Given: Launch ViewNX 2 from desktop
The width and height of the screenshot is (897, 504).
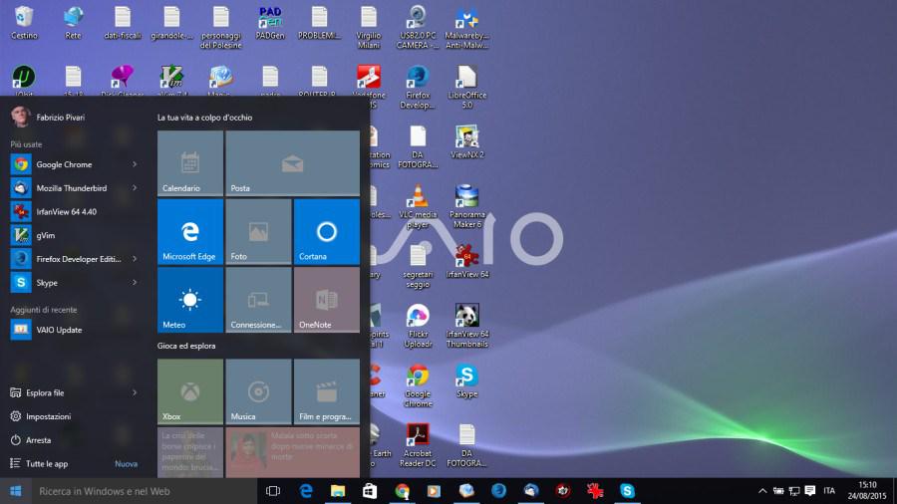Looking at the screenshot, I should 466,141.
